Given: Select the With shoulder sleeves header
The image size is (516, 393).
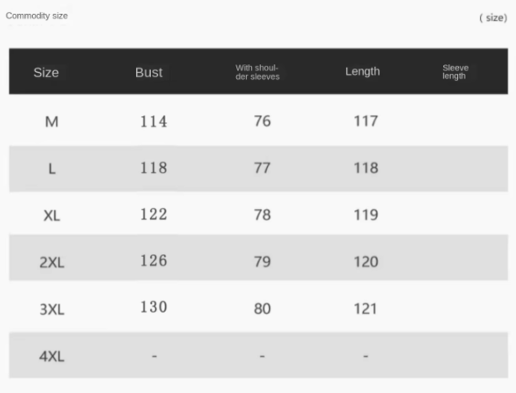Looking at the screenshot, I should tap(257, 72).
